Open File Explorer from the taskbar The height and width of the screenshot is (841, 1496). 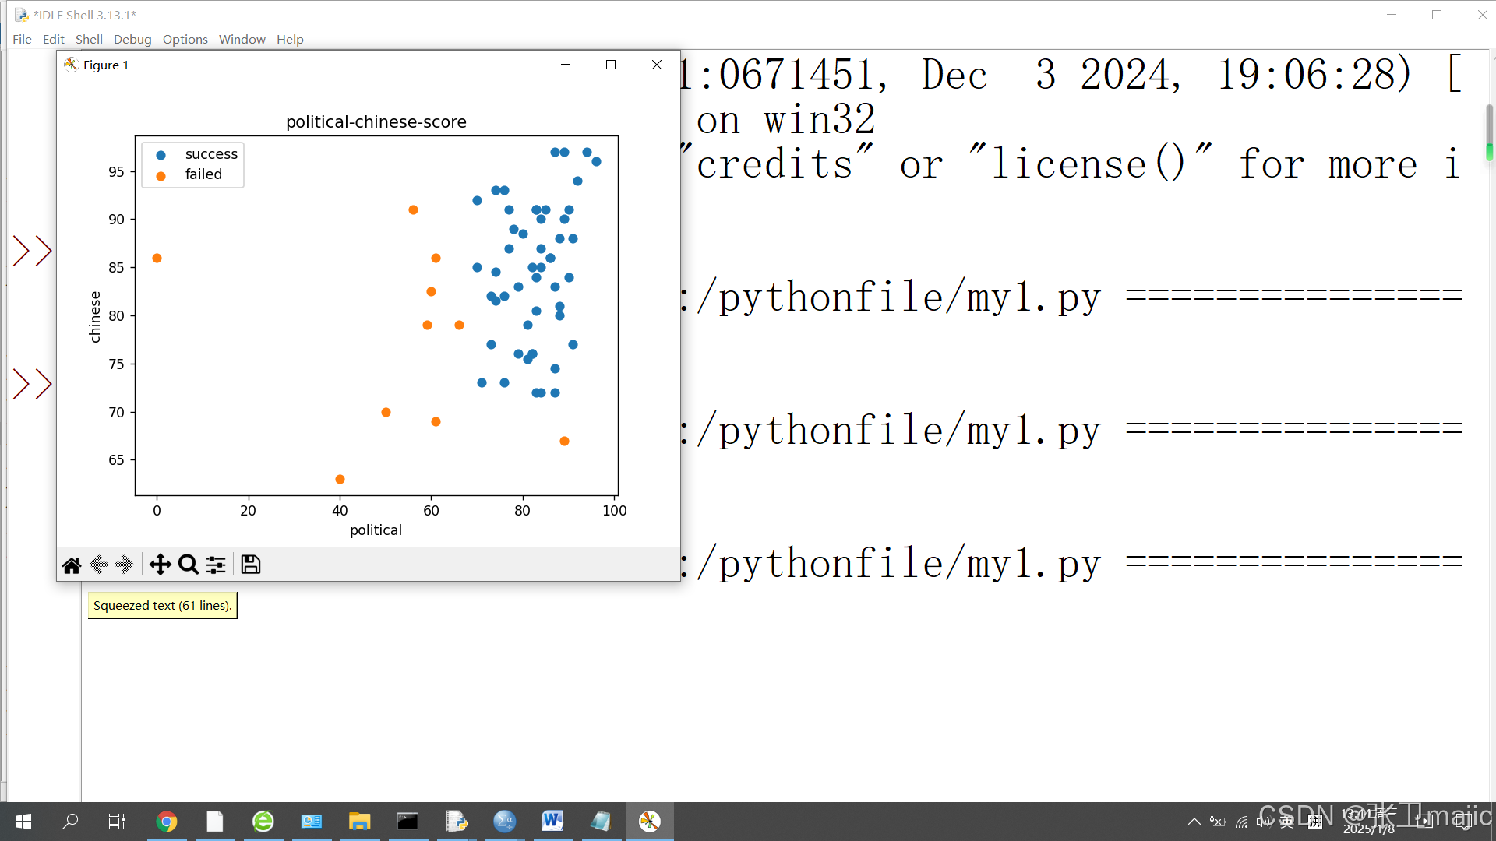(x=359, y=821)
